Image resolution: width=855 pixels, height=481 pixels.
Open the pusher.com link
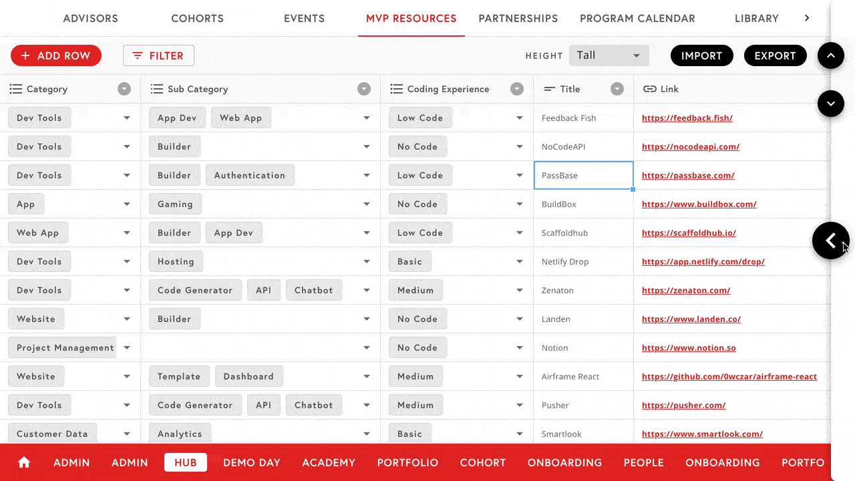[x=683, y=406]
